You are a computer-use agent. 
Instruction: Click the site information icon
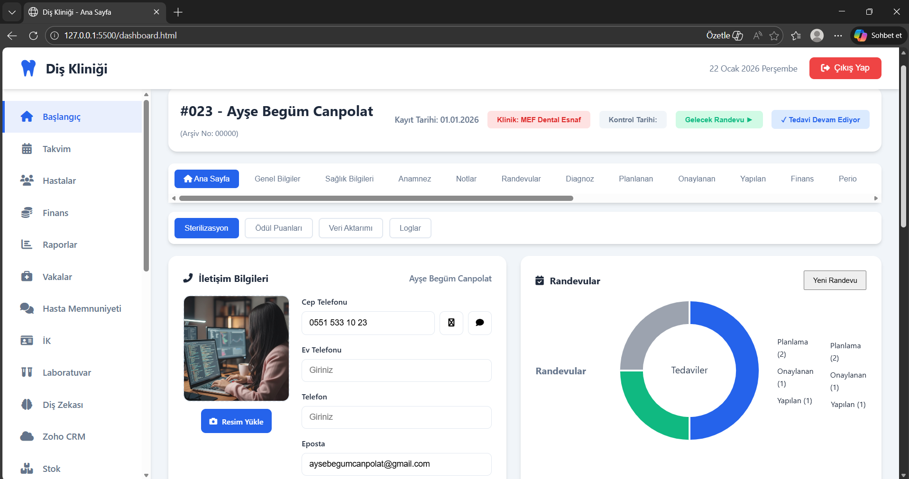pos(55,36)
